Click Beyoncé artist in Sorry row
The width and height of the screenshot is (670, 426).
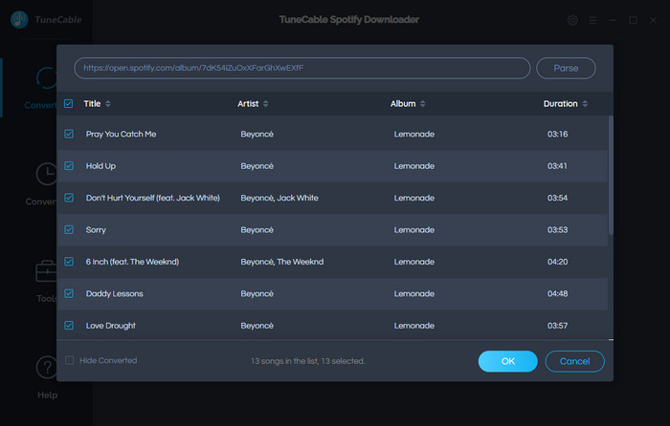(x=257, y=230)
